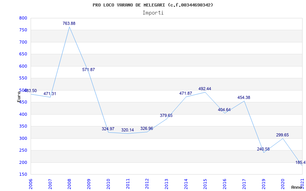Click the 326.96 data label
The image size is (306, 191).
146,128
